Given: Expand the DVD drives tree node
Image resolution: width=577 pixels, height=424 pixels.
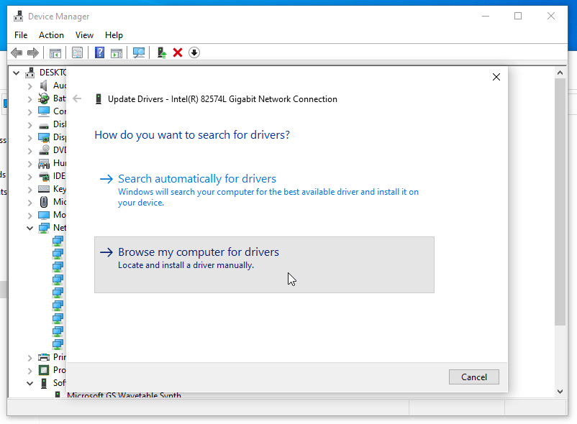Looking at the screenshot, I should pos(29,151).
